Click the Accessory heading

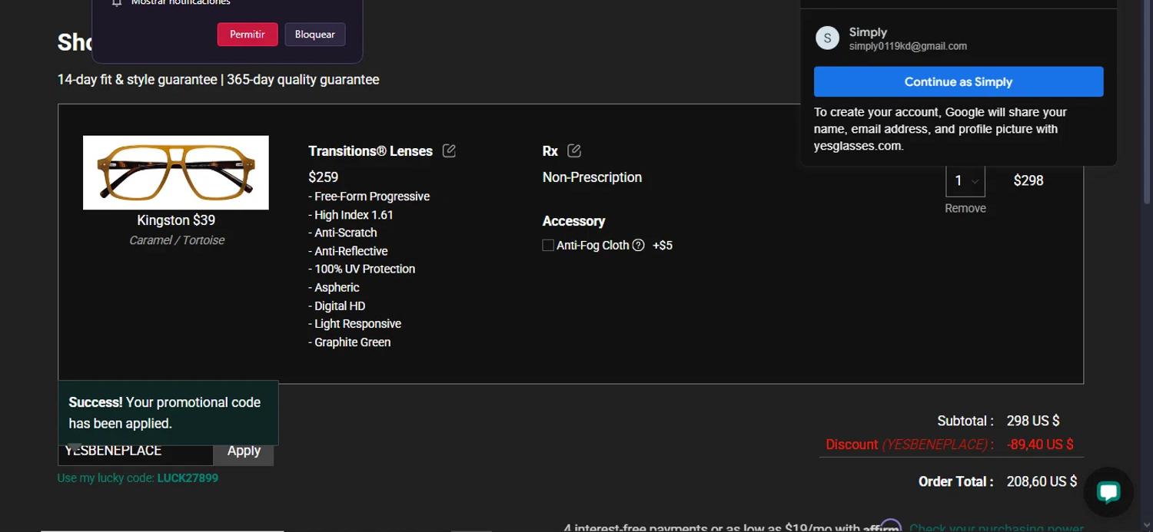pyautogui.click(x=573, y=221)
